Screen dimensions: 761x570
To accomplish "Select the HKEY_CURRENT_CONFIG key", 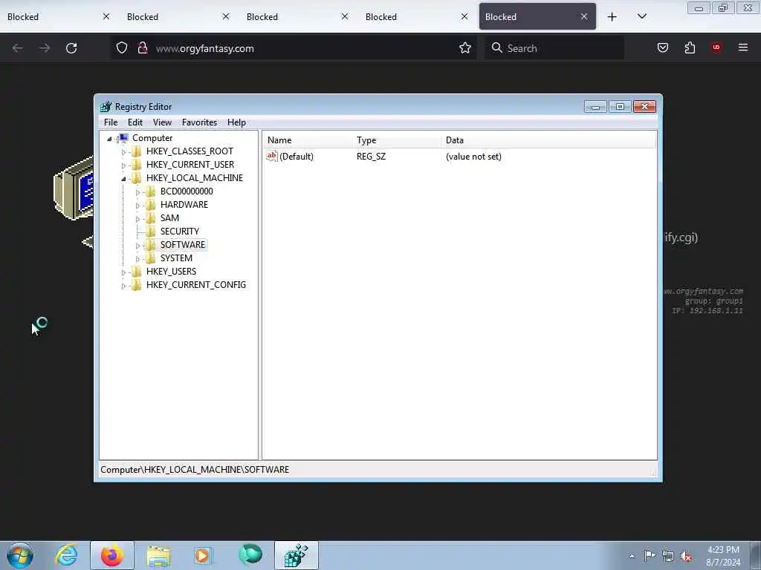I will tap(196, 284).
